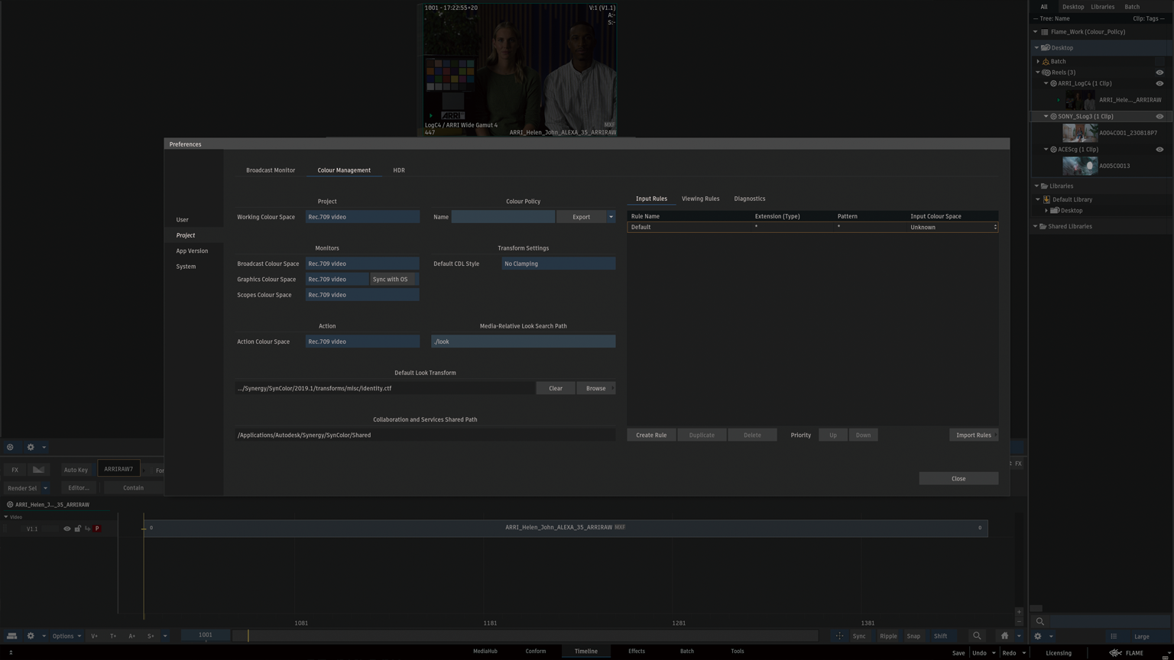Screen dimensions: 1174x660
Task: Click the patch arrow icon on track V1.1
Action: point(87,529)
